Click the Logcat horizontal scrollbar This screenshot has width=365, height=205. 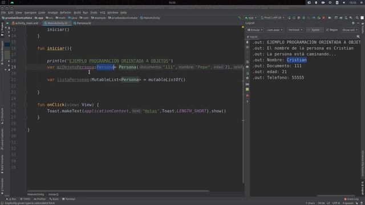[336, 196]
